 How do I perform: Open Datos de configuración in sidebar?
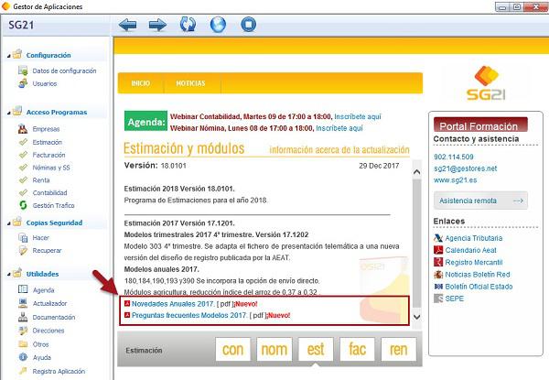63,71
